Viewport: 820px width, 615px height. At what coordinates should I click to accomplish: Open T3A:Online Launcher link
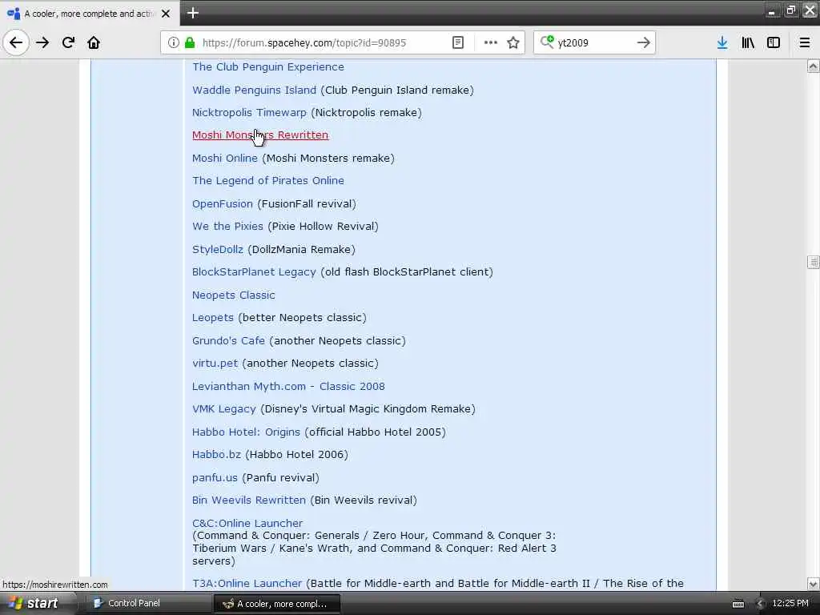[x=247, y=583]
